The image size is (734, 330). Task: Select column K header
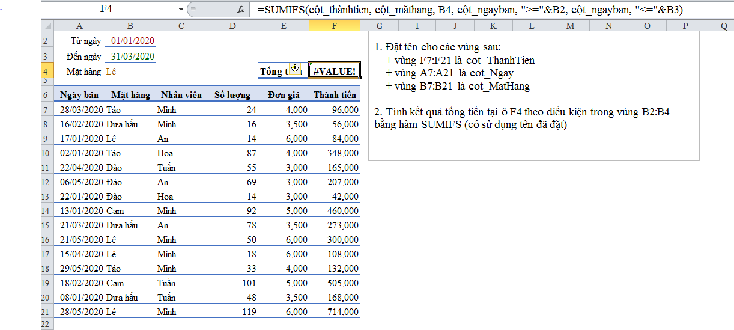click(x=493, y=26)
